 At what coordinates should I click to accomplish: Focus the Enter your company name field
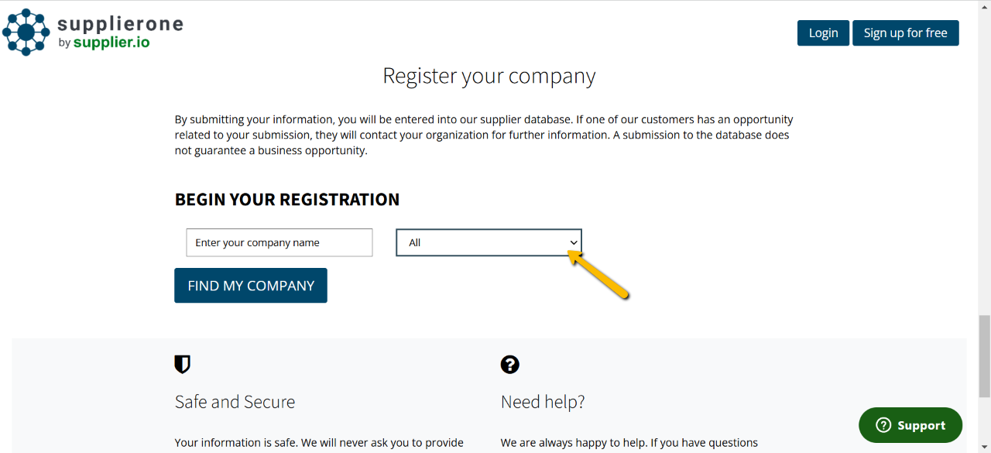pyautogui.click(x=279, y=242)
